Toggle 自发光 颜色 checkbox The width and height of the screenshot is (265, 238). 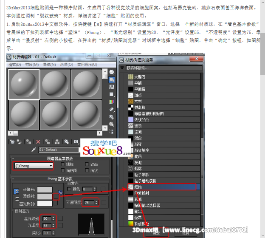click(69, 189)
